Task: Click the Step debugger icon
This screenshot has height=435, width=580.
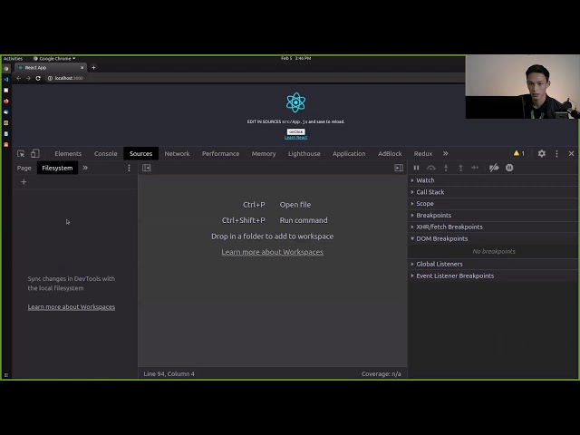Action: pyautogui.click(x=475, y=168)
